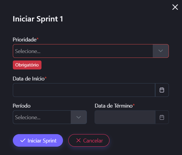This screenshot has height=155, width=182.
Task: Click the Prioridade field label
Action: pyautogui.click(x=24, y=39)
